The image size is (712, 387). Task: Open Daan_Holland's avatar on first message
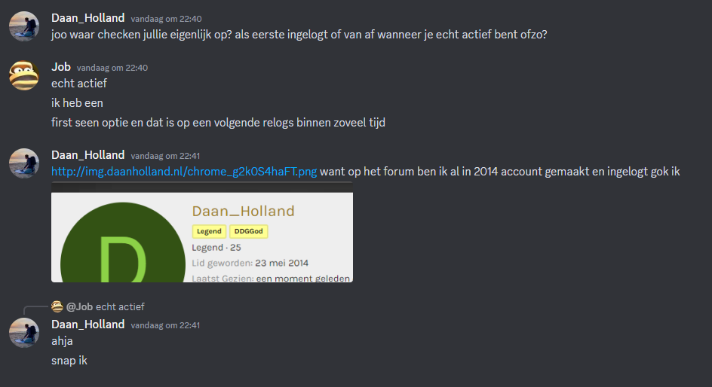[x=24, y=26]
